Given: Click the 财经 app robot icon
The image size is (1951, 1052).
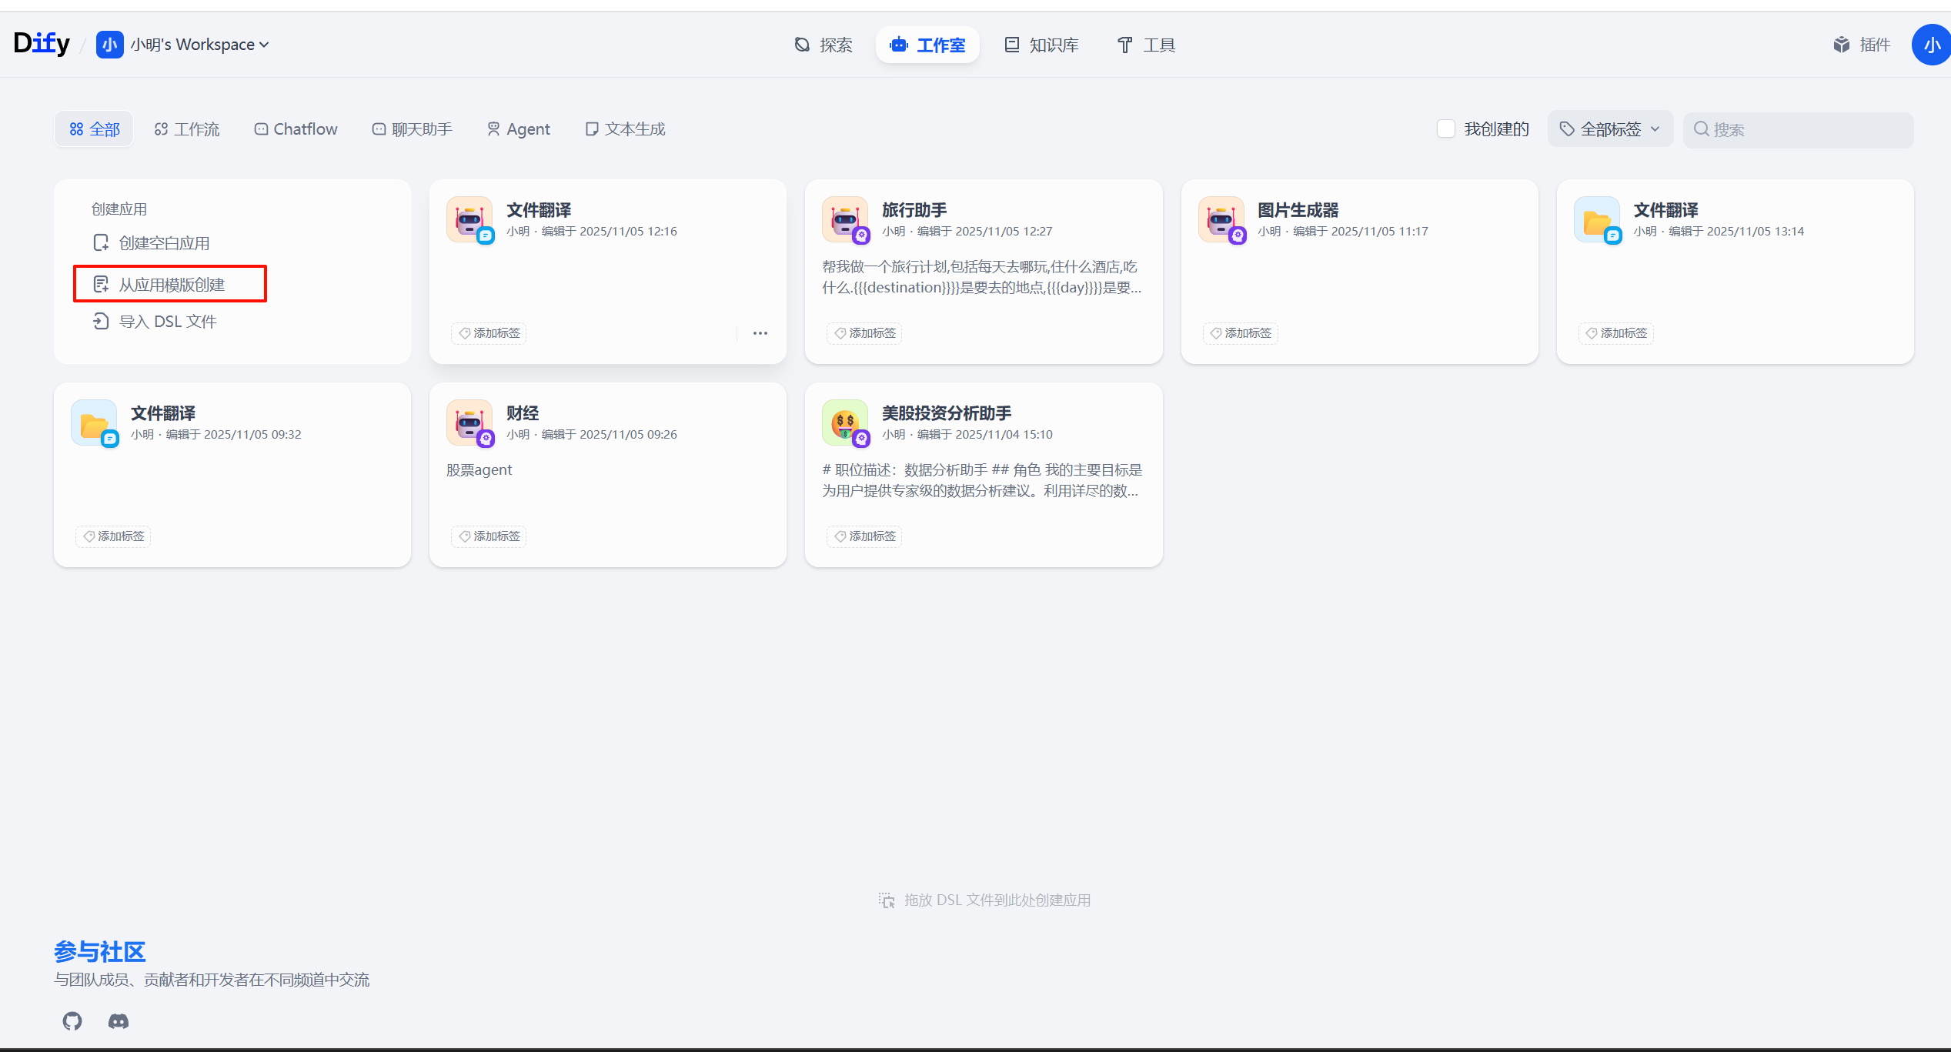Looking at the screenshot, I should coord(469,422).
